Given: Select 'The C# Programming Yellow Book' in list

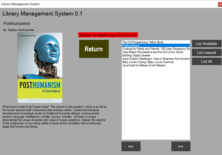Looking at the screenshot, I should [156, 42].
